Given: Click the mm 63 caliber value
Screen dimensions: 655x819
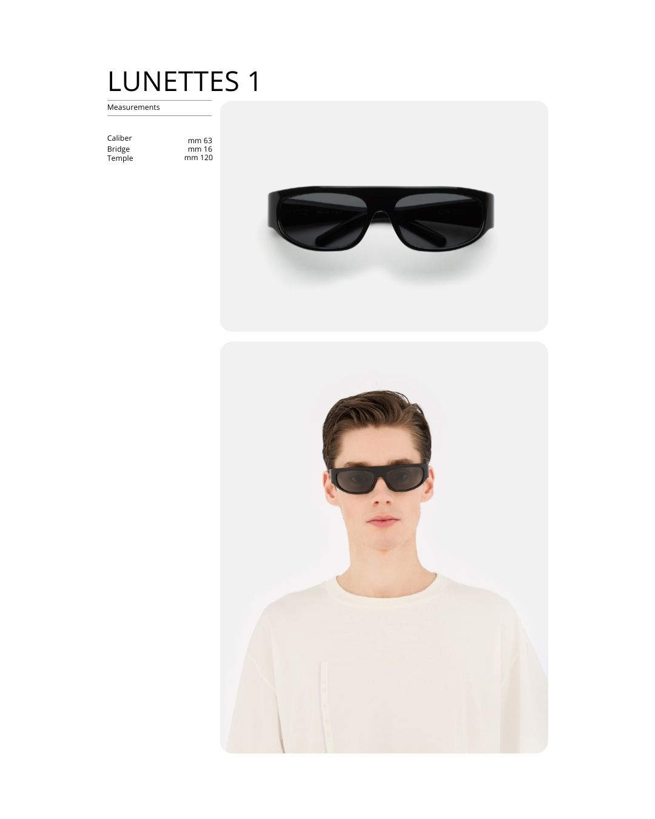Looking at the screenshot, I should (200, 141).
